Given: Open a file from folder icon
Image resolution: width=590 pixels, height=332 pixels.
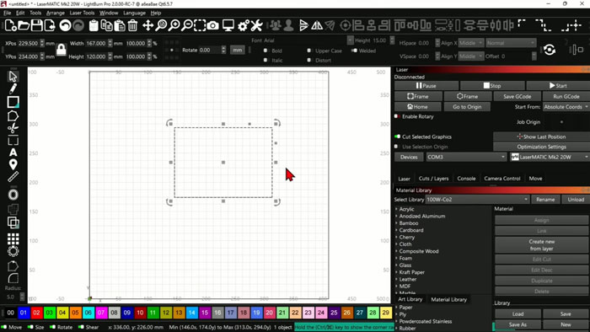Looking at the screenshot, I should [24, 25].
